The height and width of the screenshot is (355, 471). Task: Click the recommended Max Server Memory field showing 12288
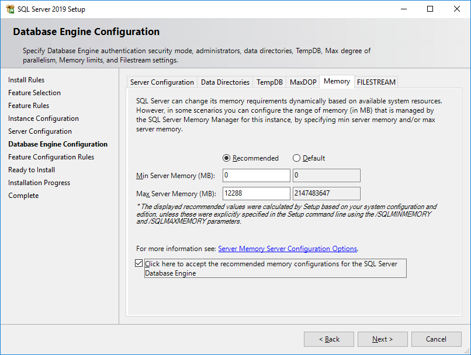tap(256, 193)
